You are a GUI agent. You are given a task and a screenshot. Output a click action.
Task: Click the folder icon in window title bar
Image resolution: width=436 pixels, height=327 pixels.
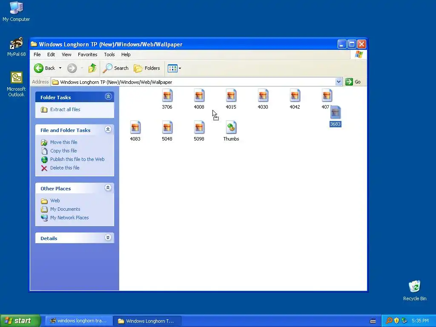click(x=34, y=44)
